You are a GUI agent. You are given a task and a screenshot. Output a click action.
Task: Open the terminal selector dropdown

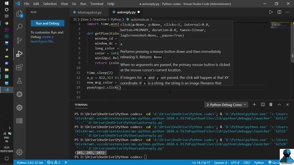[x=226, y=105]
